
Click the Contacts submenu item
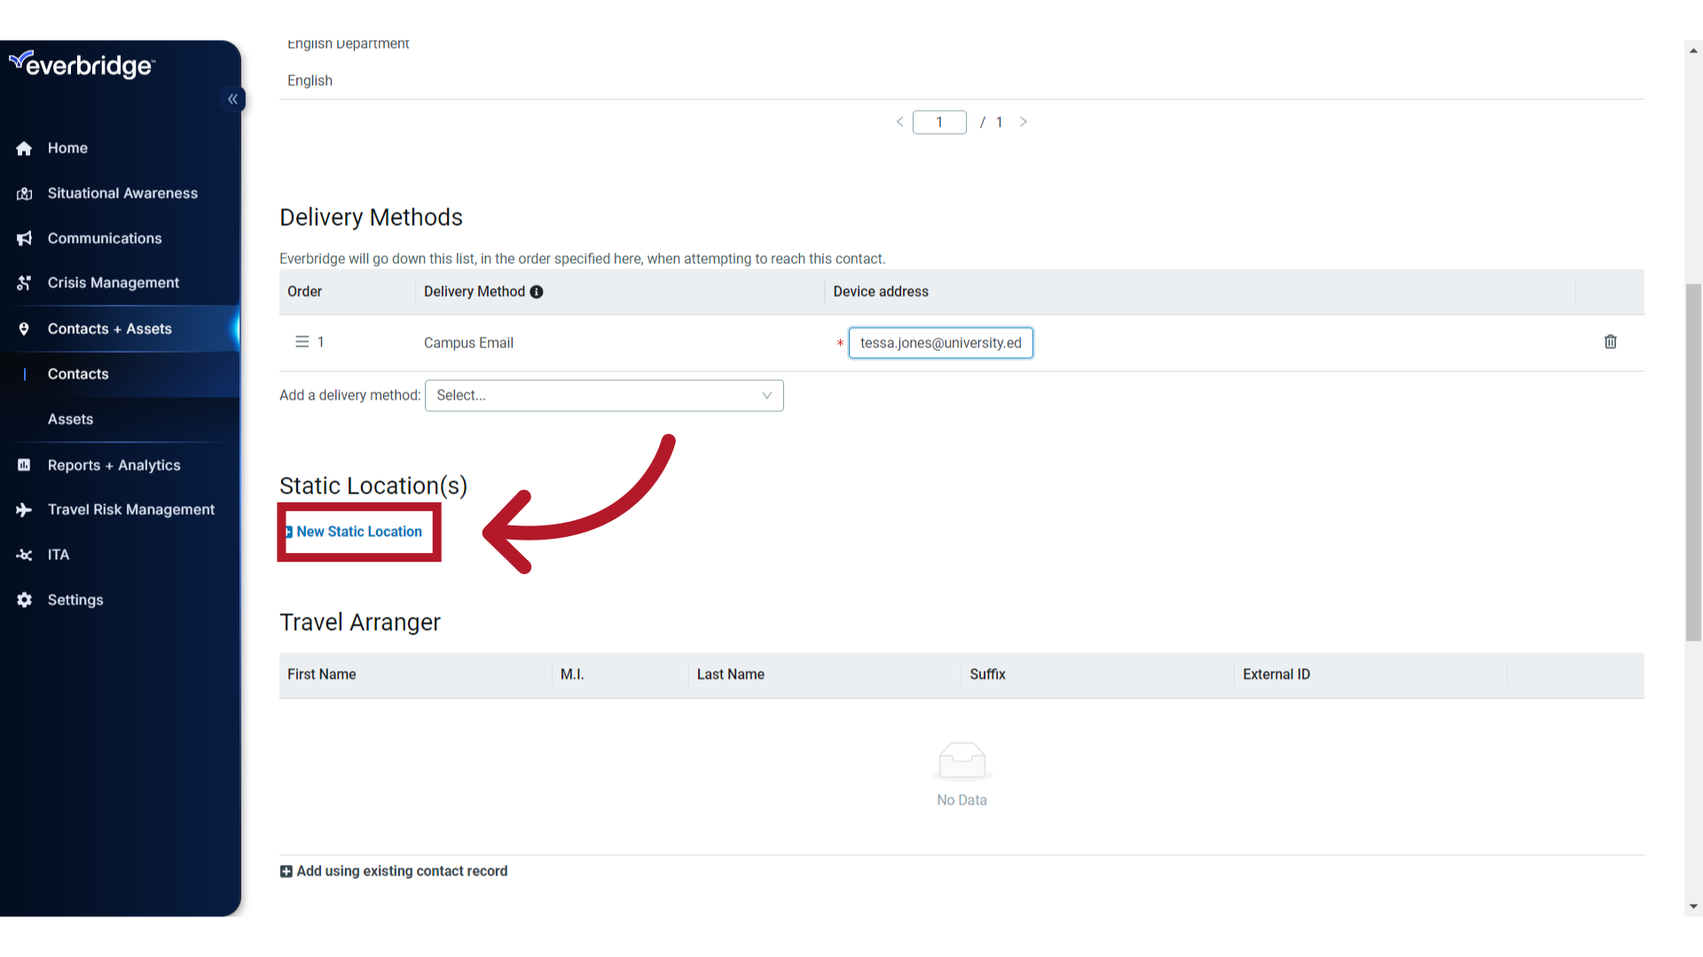tap(77, 374)
